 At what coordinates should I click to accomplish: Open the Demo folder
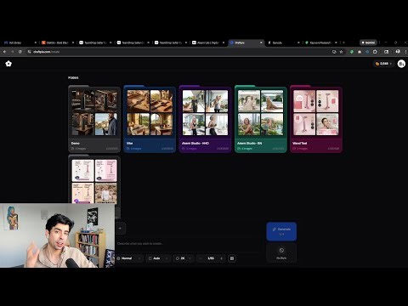[94, 119]
